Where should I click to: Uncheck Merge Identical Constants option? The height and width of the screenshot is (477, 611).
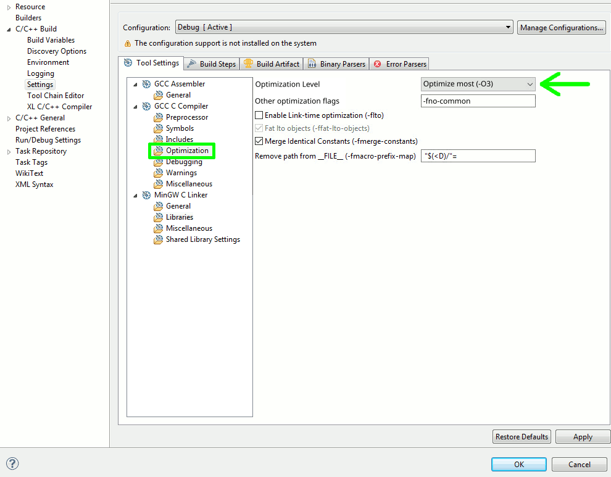(259, 141)
